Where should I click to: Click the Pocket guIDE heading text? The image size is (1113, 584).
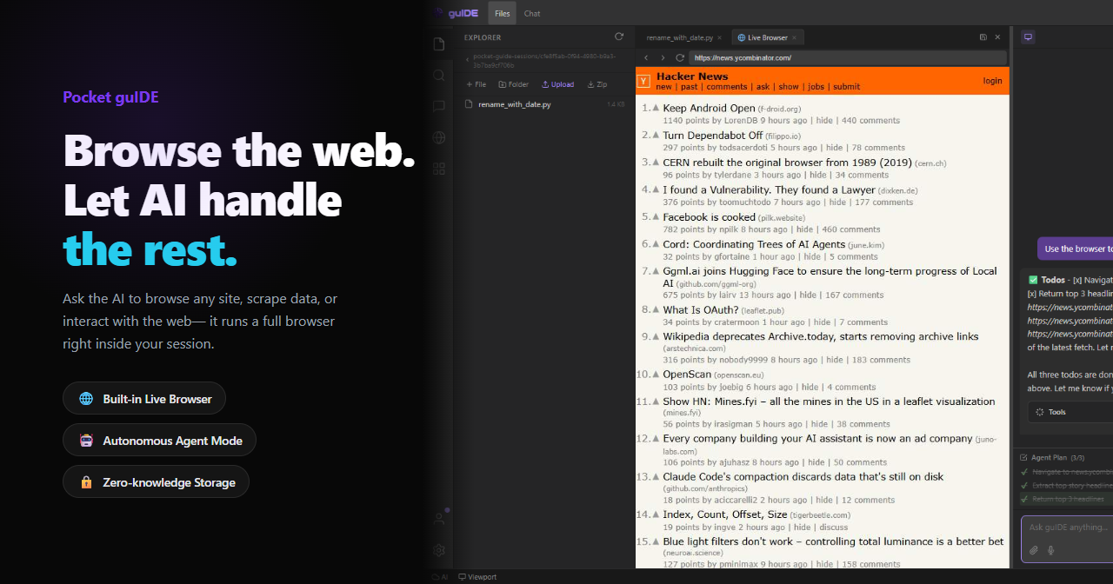coord(110,97)
